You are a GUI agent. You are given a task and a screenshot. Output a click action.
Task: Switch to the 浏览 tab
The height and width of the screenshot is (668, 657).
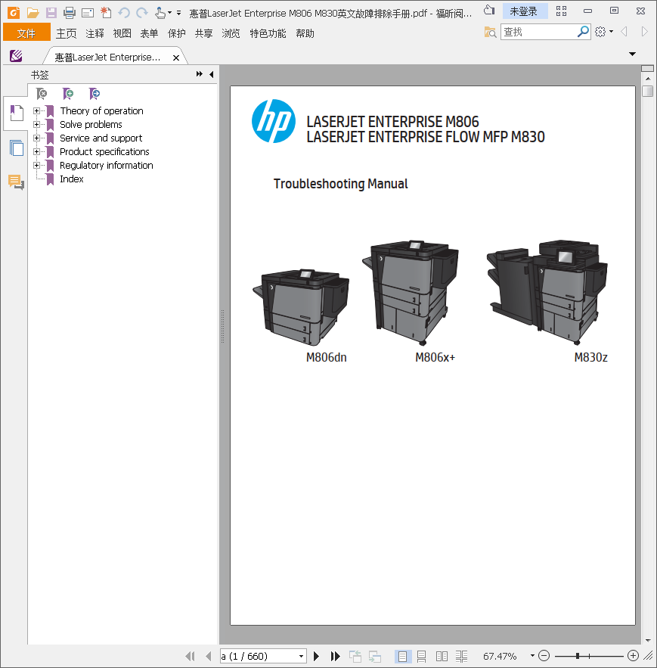tap(231, 33)
